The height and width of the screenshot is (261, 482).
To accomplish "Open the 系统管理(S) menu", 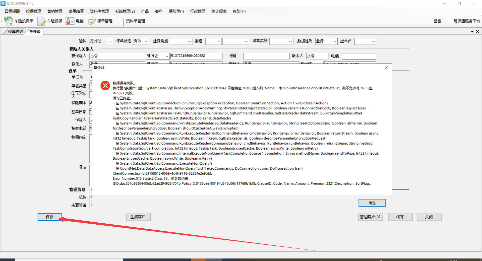I will (125, 11).
